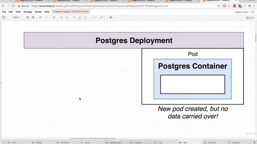Expand the collapsed left sidebar handle

[1, 83]
